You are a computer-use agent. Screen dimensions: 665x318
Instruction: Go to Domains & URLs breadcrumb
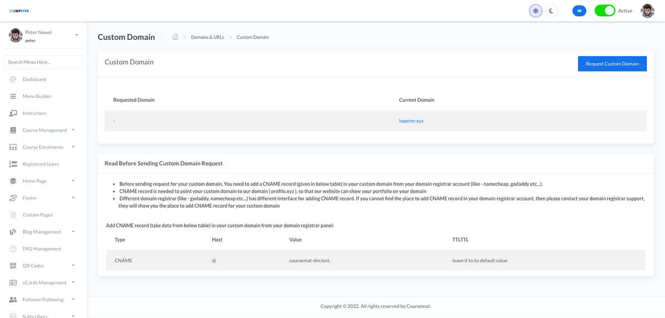[x=208, y=37]
